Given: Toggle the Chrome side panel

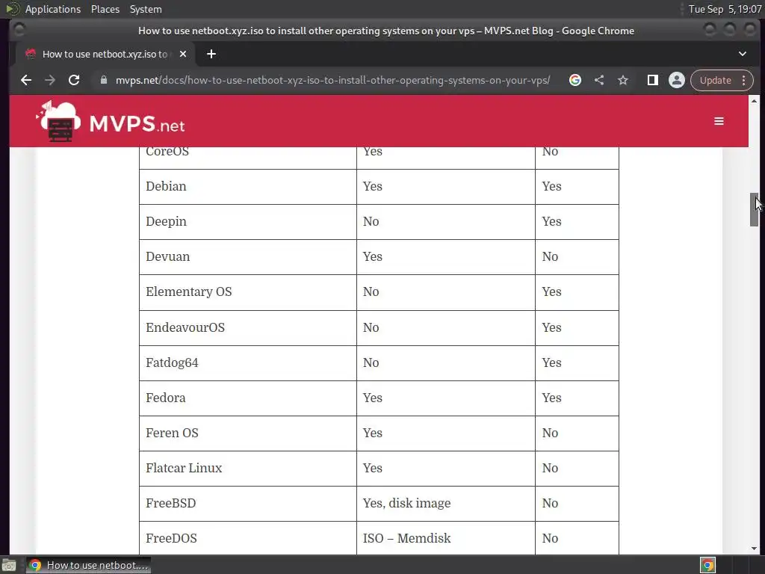Looking at the screenshot, I should pos(652,80).
